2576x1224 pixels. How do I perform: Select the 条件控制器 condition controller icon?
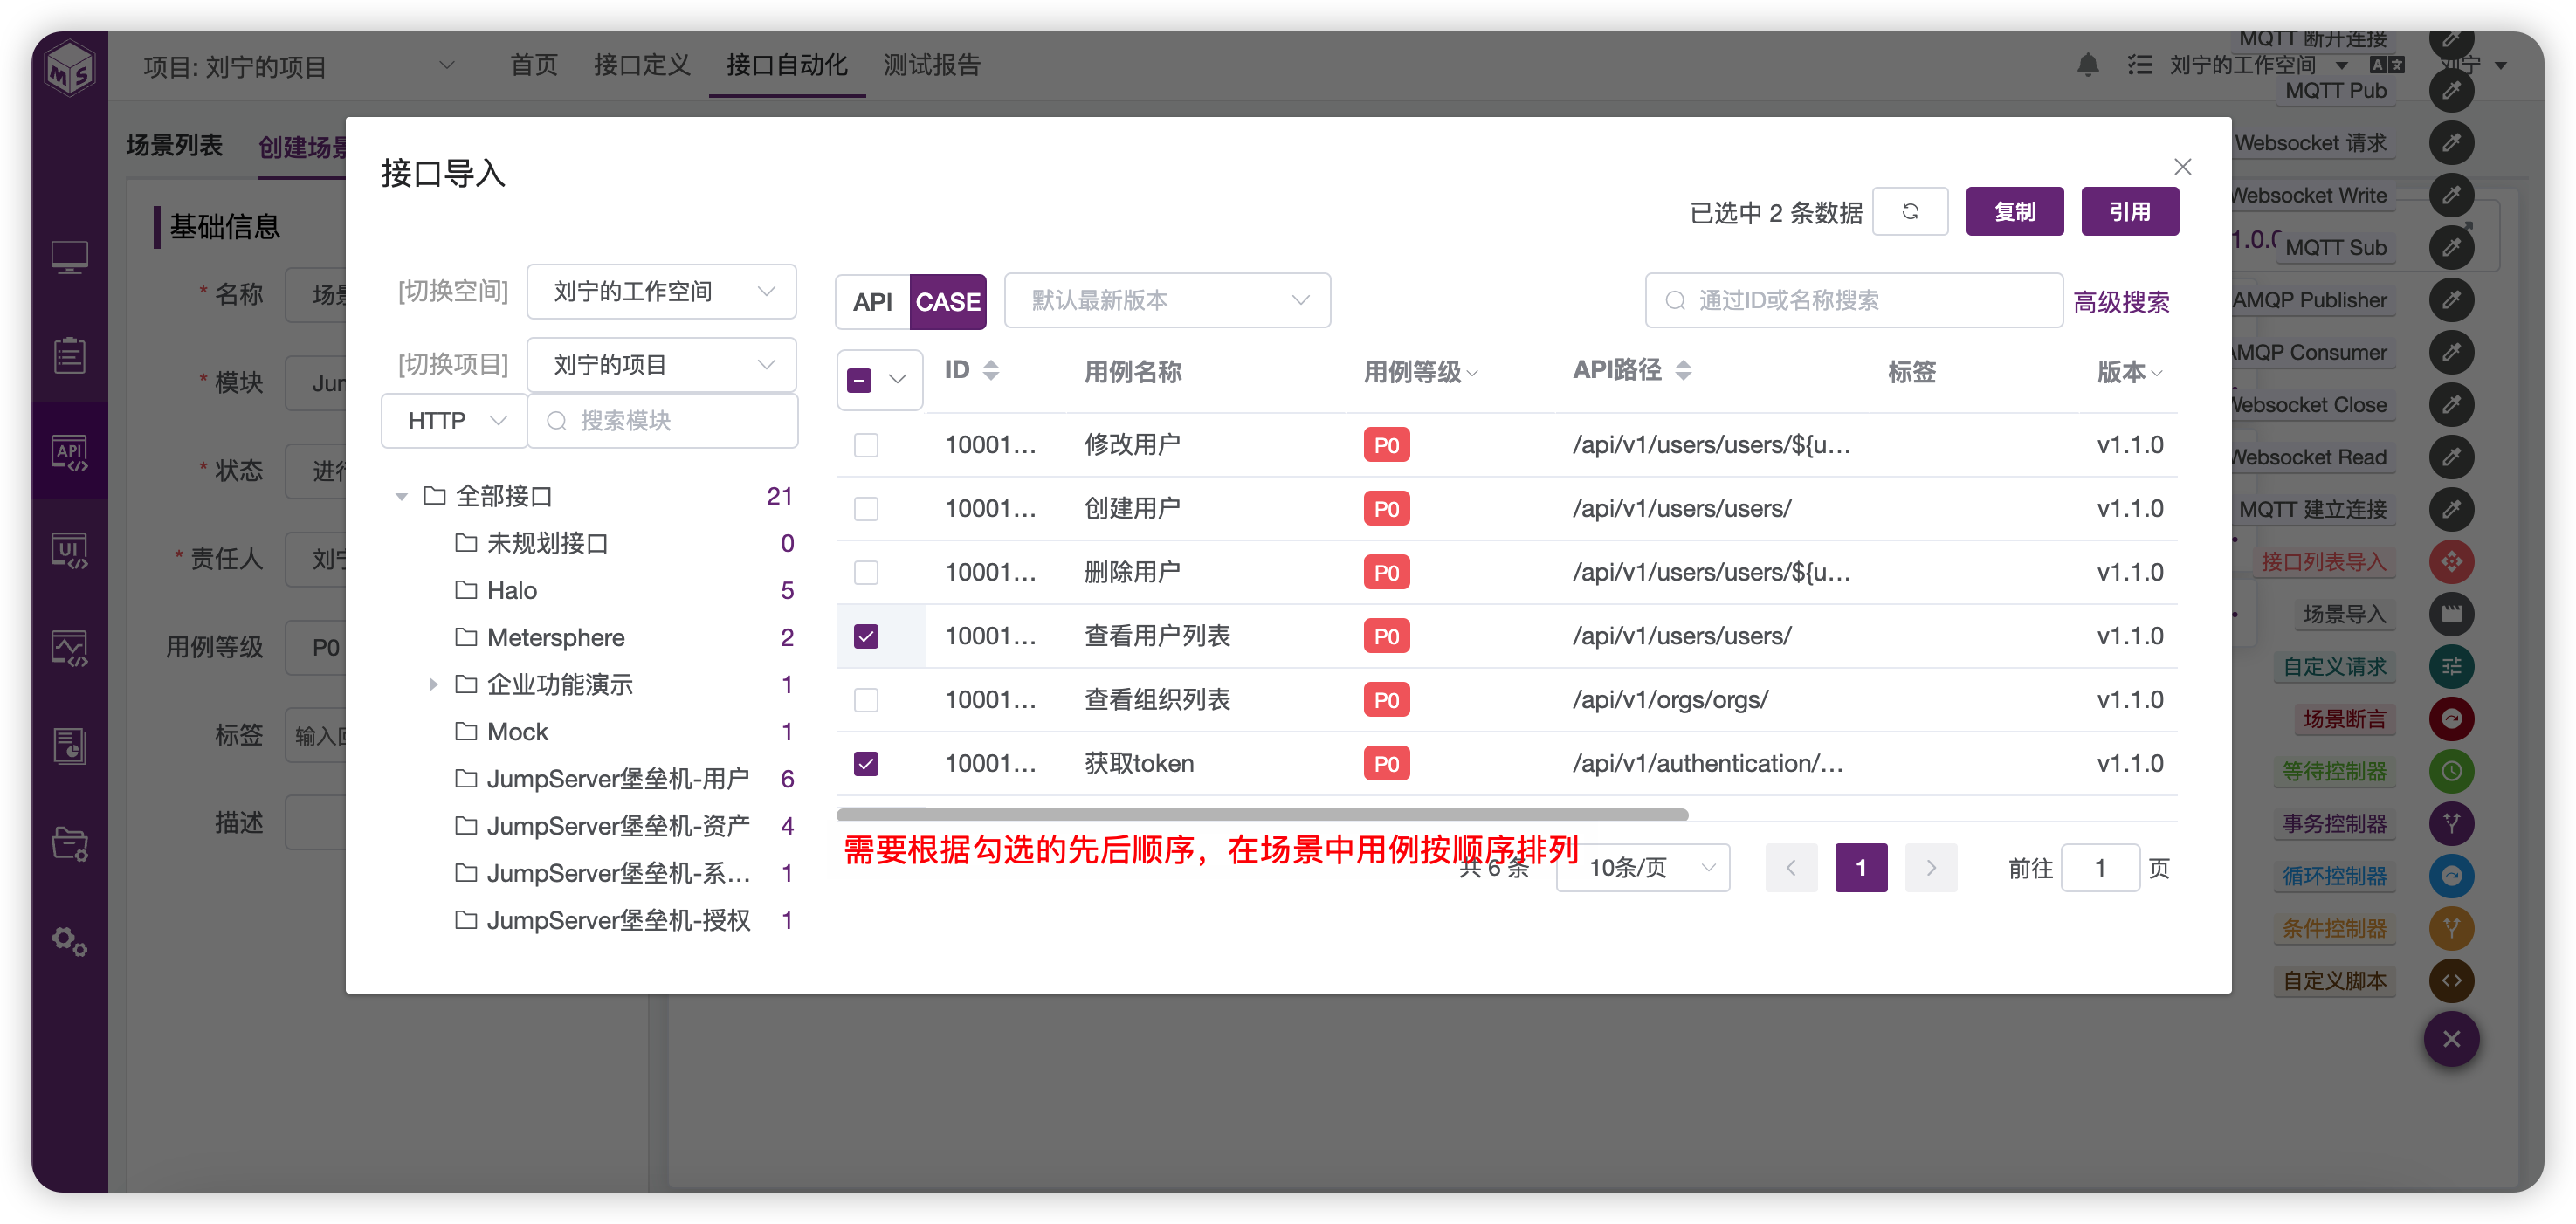[x=2451, y=928]
